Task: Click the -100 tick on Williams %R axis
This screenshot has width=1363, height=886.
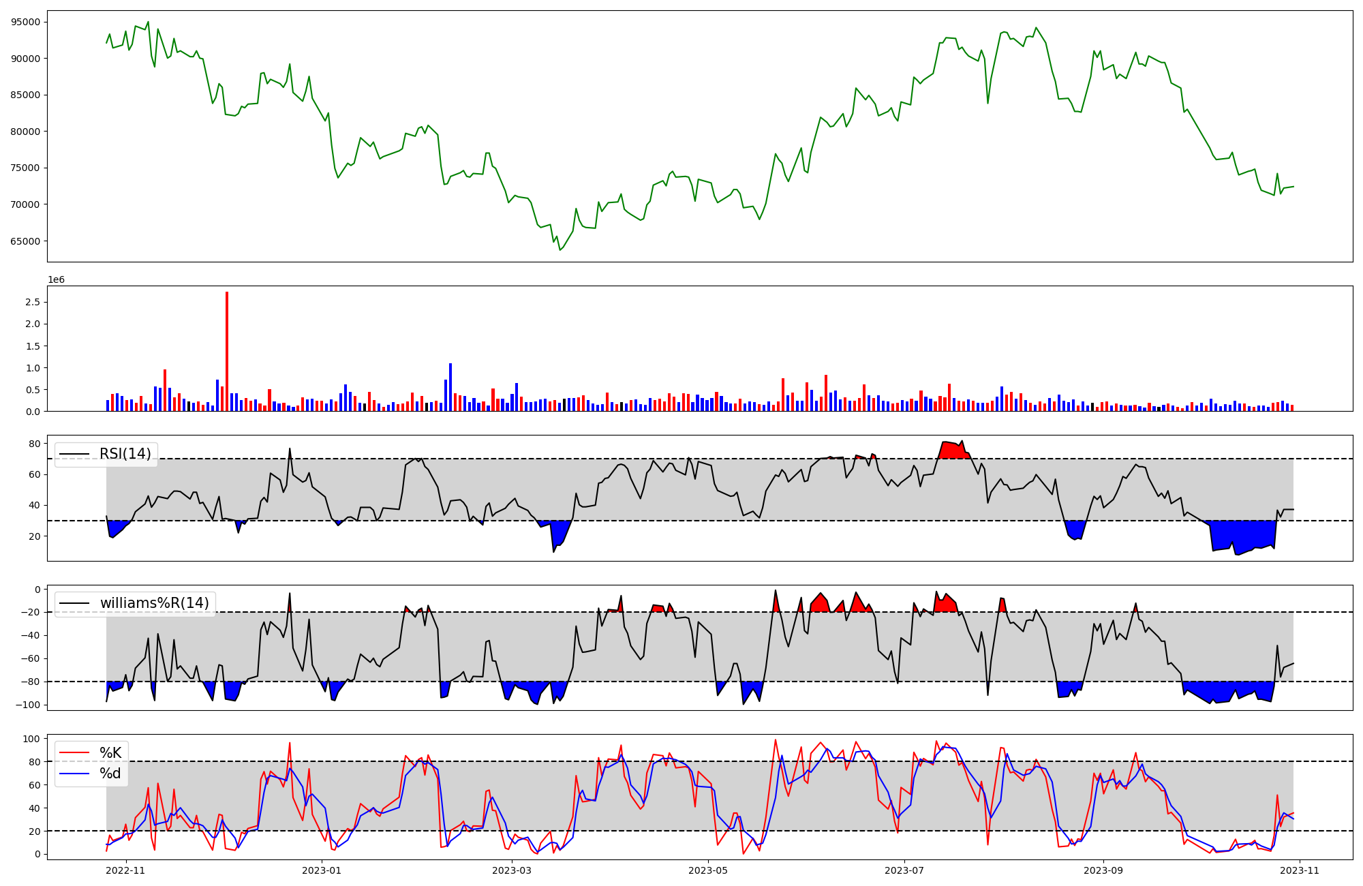Action: click(x=28, y=705)
